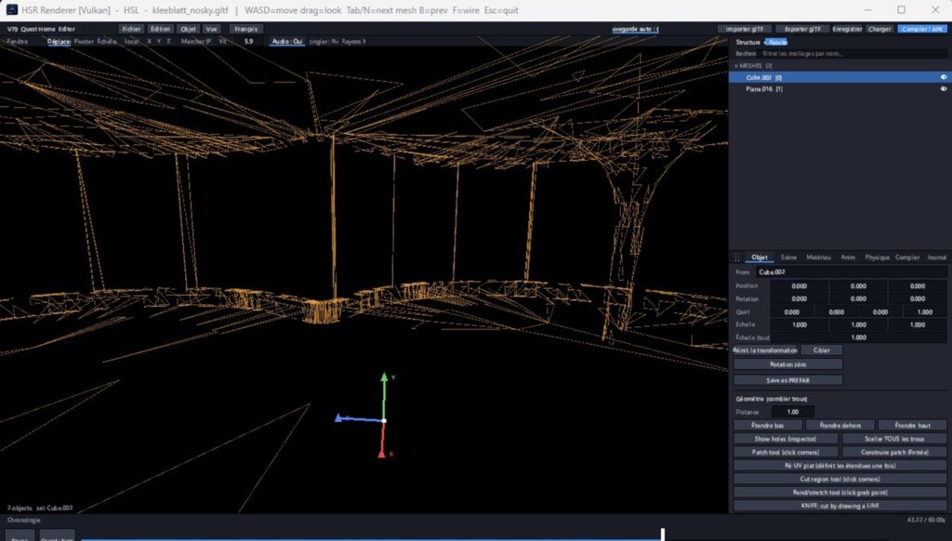Click the Ajouter button next to Structure
952x541 pixels.
(776, 42)
